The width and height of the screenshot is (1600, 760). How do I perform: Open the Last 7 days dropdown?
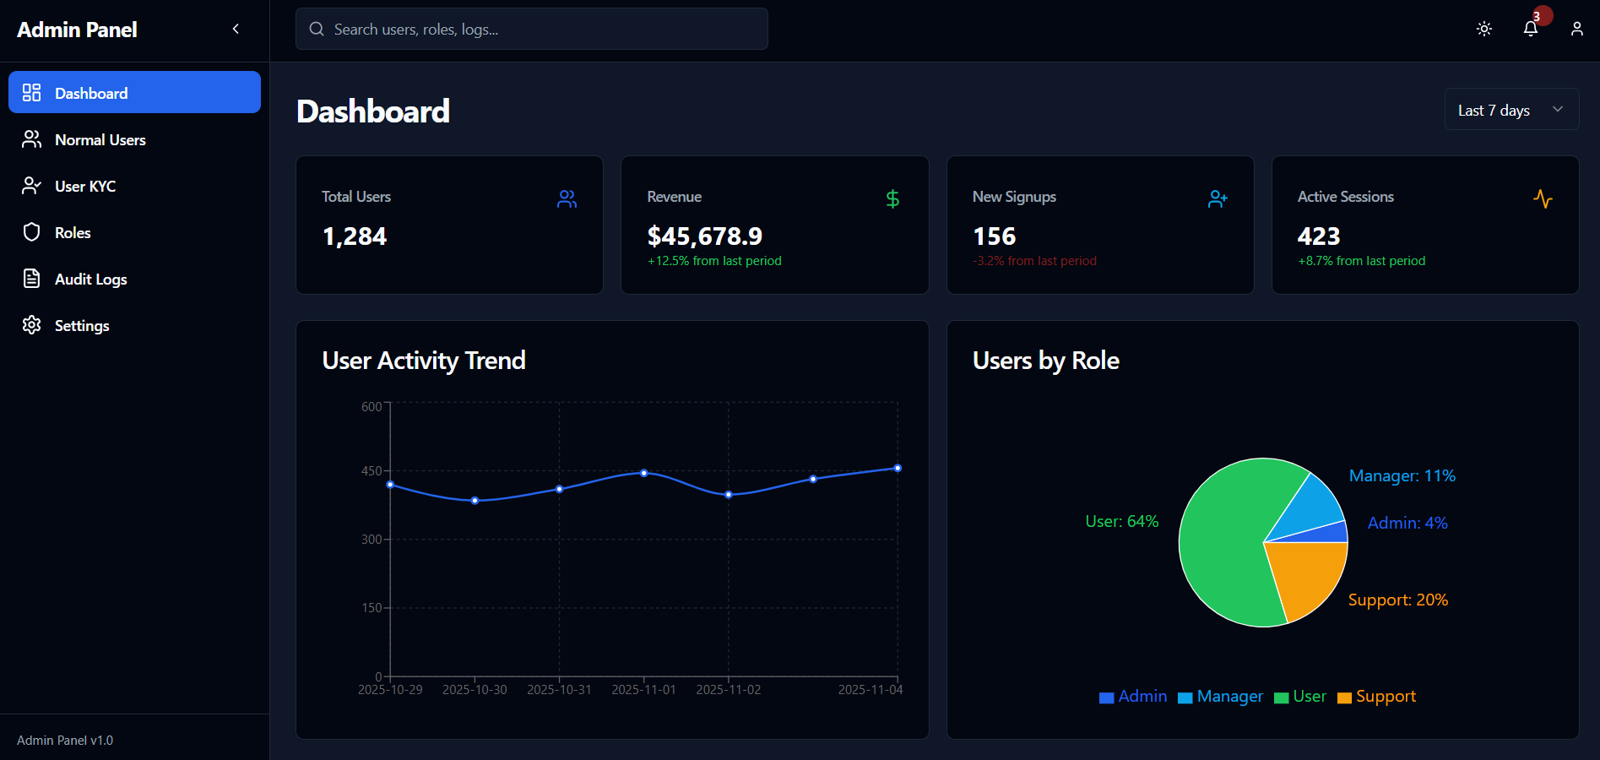[x=1511, y=110]
